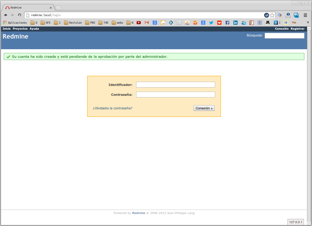Open the Pocket red bookmark icon
312x226 pixels.
pyautogui.click(x=219, y=23)
